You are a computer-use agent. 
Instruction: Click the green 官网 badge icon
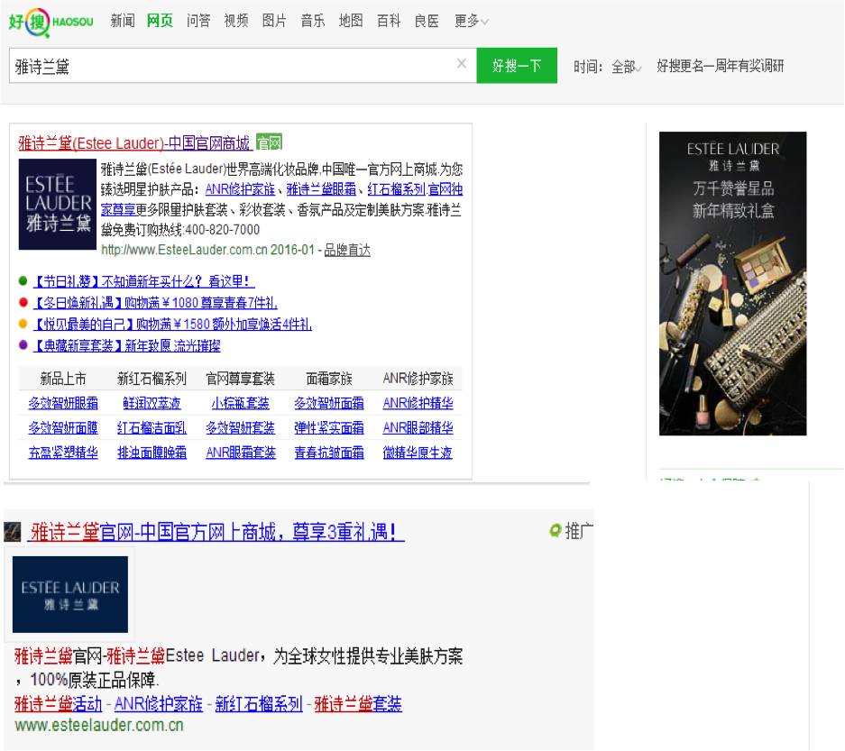click(269, 142)
